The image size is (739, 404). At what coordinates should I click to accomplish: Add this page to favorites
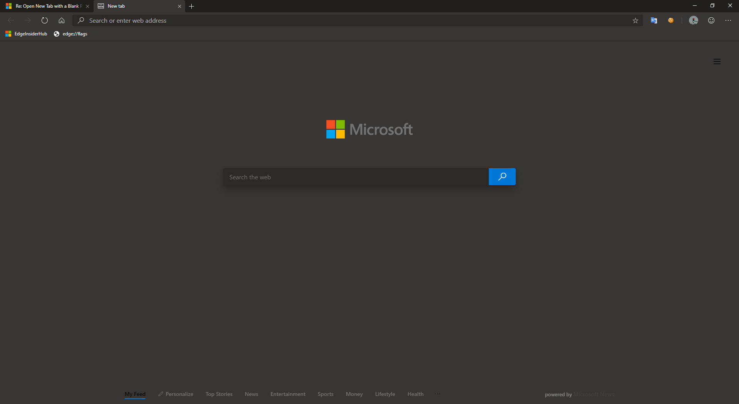[x=635, y=20]
